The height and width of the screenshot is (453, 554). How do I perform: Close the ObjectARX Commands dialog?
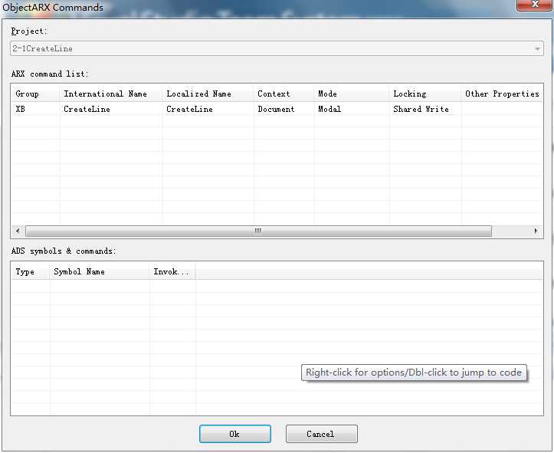(534, 5)
